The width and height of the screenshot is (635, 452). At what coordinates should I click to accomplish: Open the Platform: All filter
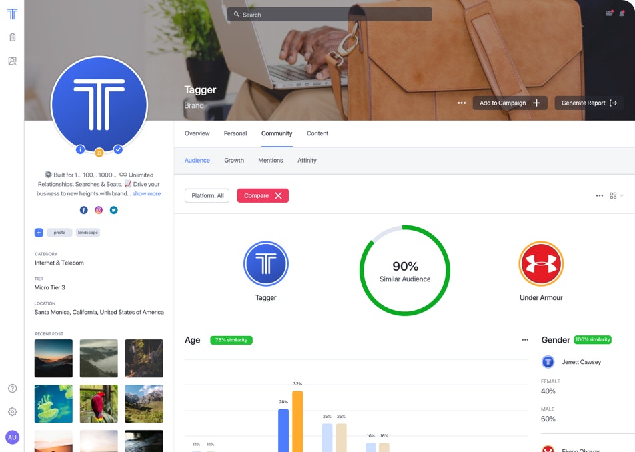coord(207,195)
